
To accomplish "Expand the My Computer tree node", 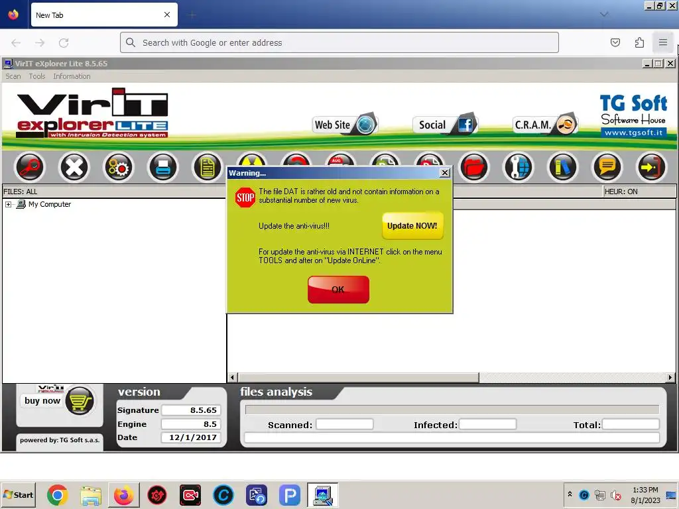I will 8,204.
